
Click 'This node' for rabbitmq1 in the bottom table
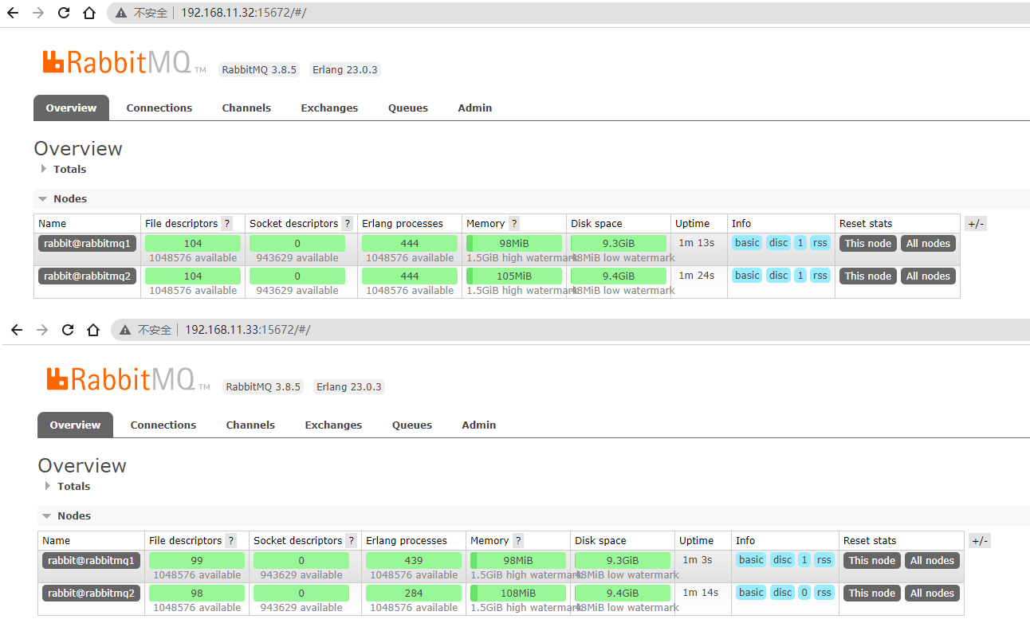[872, 561]
